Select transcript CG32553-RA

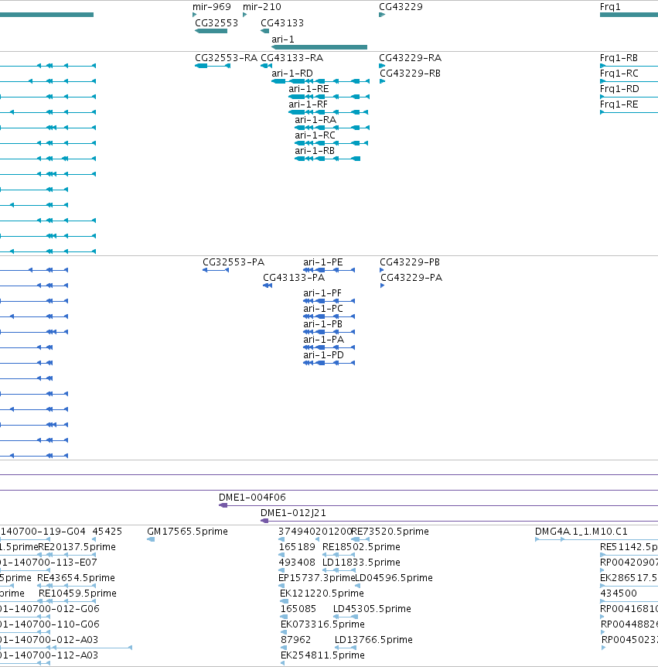click(x=213, y=66)
